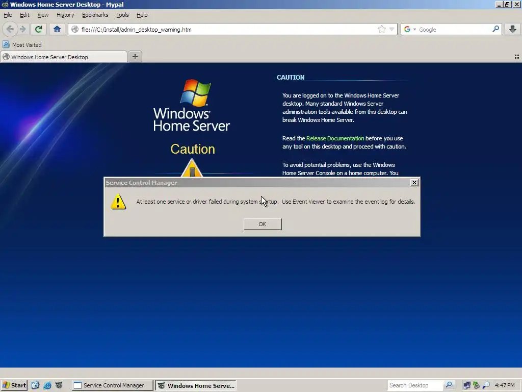
Task: Launch Internet Explorer from quick launch
Action: click(x=47, y=385)
